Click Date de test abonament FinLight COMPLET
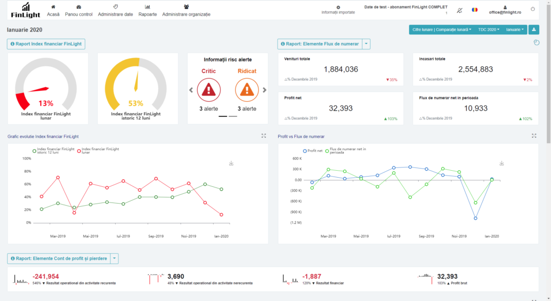 [x=406, y=7]
